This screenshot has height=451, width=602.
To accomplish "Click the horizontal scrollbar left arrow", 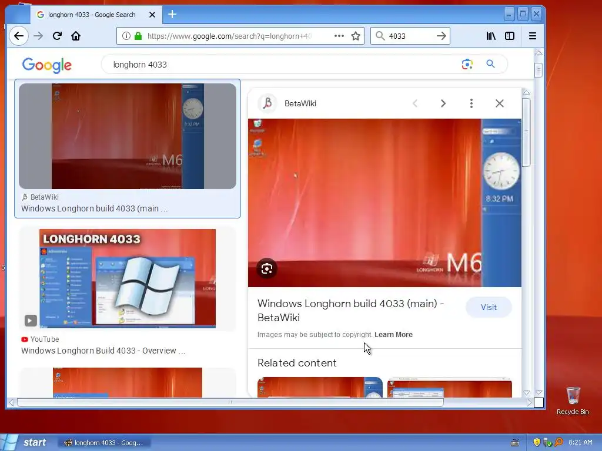I will point(12,402).
